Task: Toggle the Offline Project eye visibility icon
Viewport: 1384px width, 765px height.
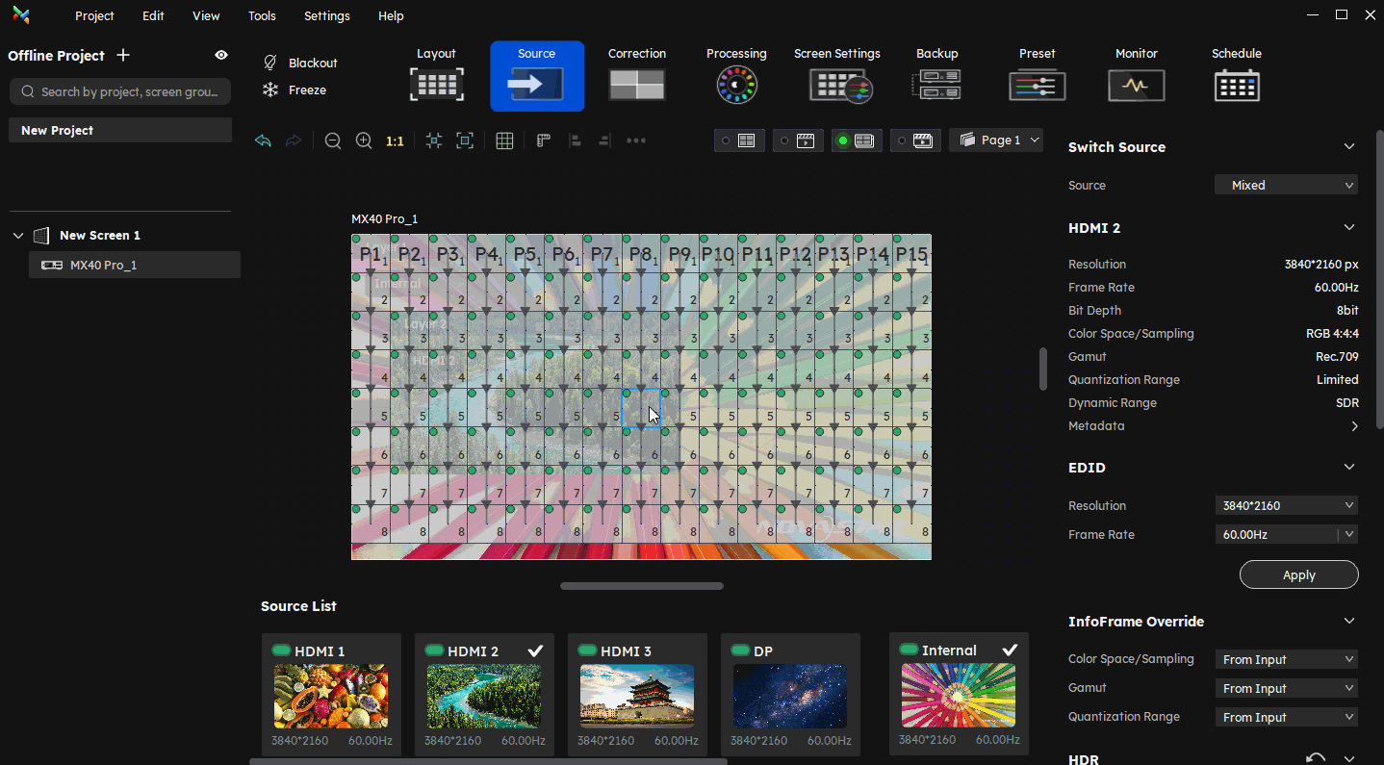Action: (x=221, y=55)
